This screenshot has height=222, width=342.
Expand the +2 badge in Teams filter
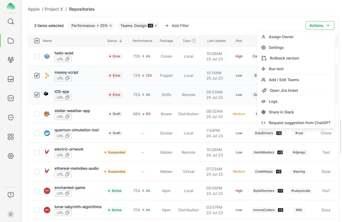pos(150,26)
